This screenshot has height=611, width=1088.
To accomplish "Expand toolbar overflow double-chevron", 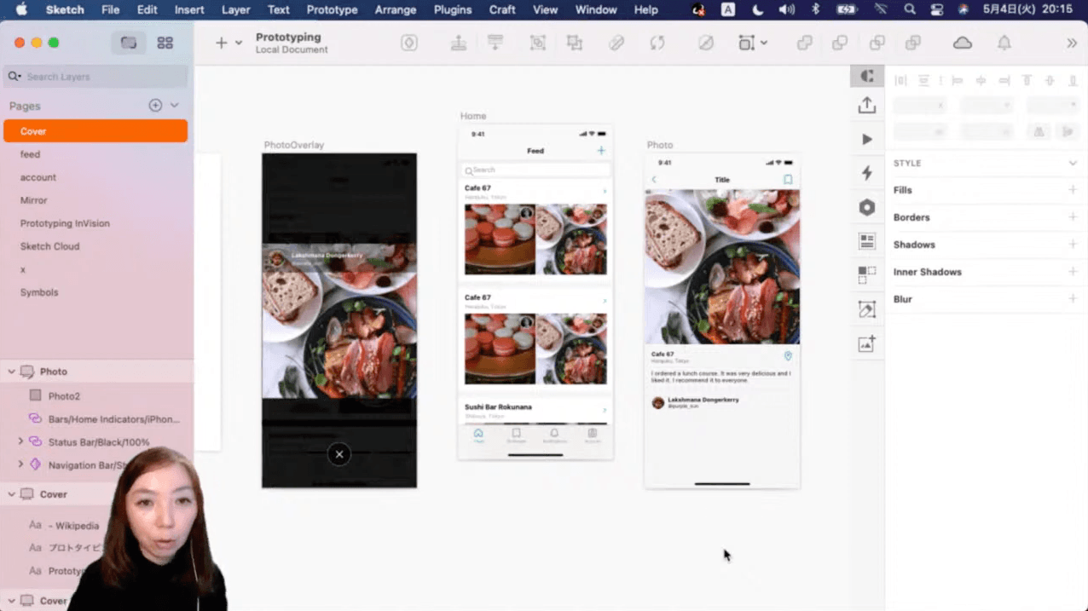I will tap(1072, 43).
